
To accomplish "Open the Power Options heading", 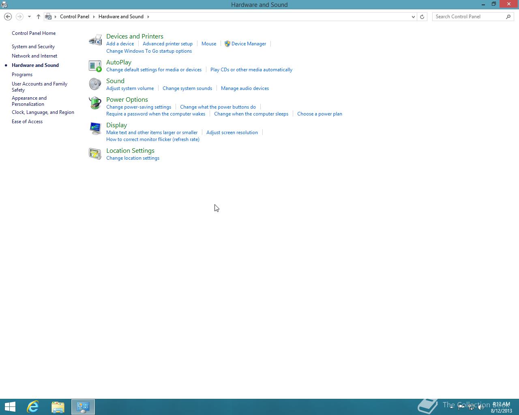I will (x=127, y=100).
